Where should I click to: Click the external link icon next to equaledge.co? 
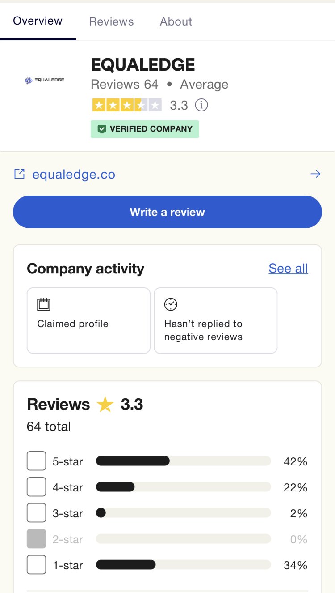[x=20, y=174]
